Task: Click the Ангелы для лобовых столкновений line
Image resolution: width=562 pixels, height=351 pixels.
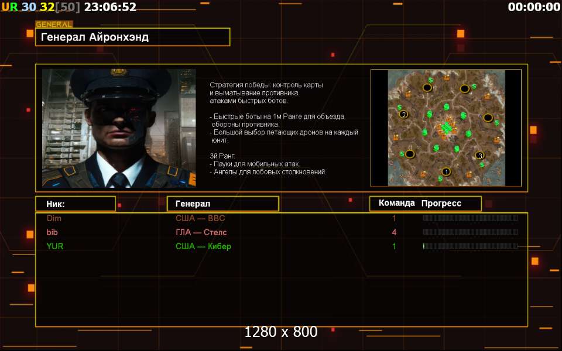Action: [x=268, y=171]
